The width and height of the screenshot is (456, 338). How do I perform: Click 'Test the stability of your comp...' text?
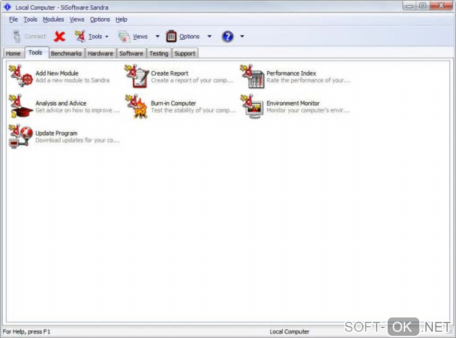tap(193, 110)
